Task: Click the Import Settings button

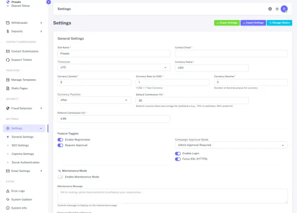Action: coord(253,23)
